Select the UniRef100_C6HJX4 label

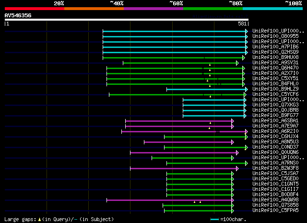click(275, 137)
